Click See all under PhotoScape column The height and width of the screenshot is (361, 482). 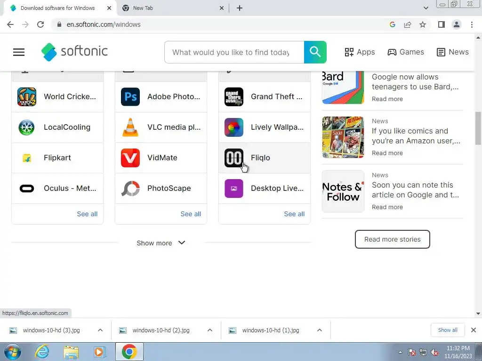tap(191, 214)
